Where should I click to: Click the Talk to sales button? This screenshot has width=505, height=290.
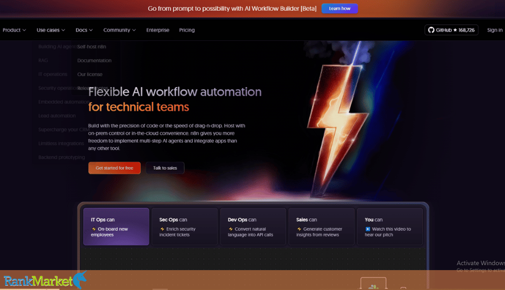(x=165, y=168)
